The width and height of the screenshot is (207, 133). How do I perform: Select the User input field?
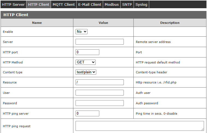click(x=100, y=93)
